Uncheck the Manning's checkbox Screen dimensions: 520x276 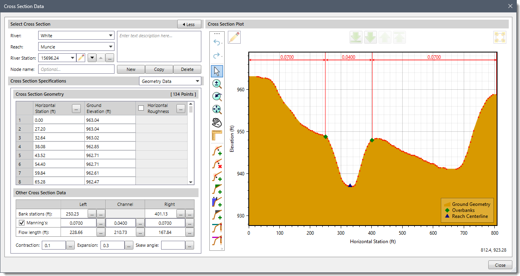(22, 223)
